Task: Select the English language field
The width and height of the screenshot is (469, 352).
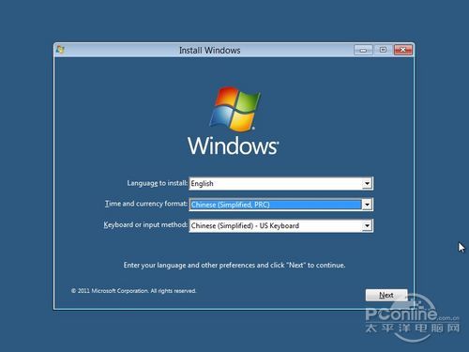Action: tap(281, 183)
